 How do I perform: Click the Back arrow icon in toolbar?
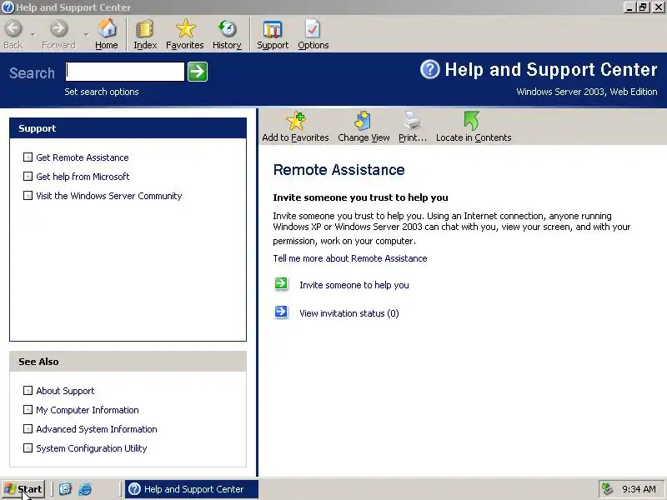pos(13,29)
